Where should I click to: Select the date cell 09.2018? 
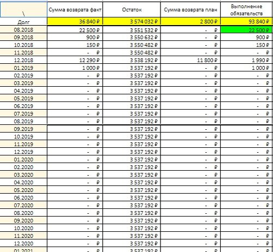[23, 37]
